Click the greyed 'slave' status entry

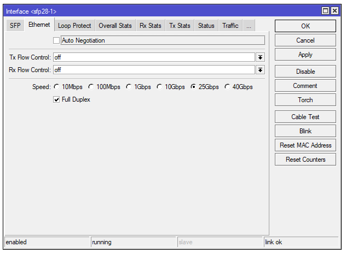coord(220,242)
